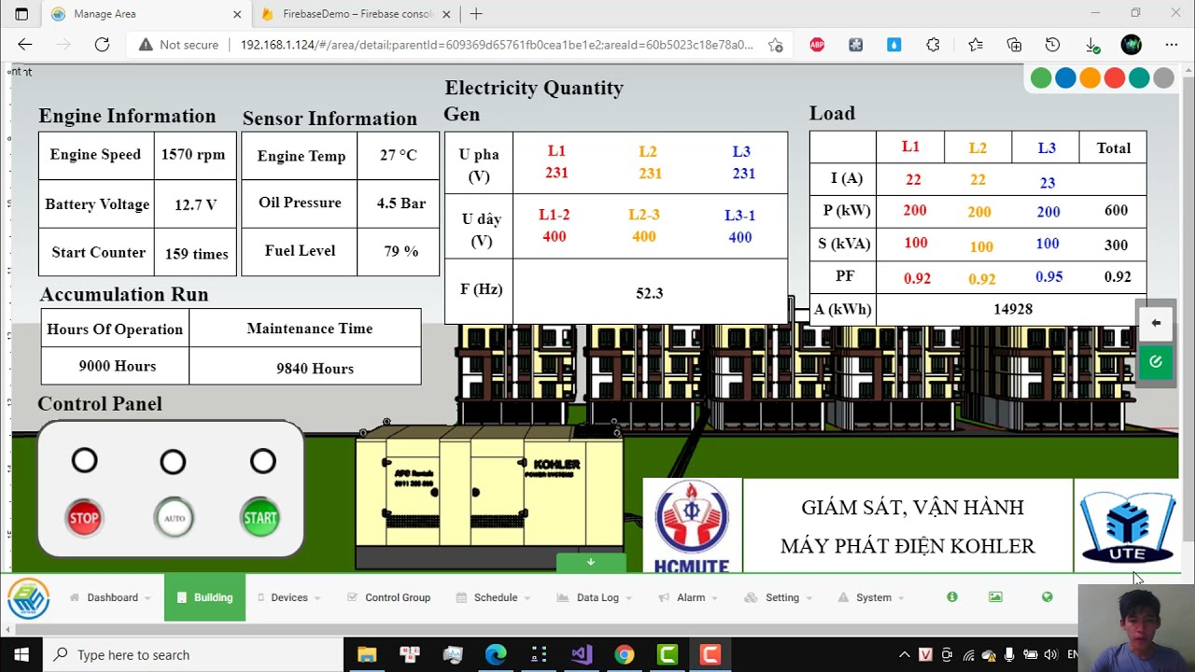Expand the Schedule dropdown menu

coord(495,597)
